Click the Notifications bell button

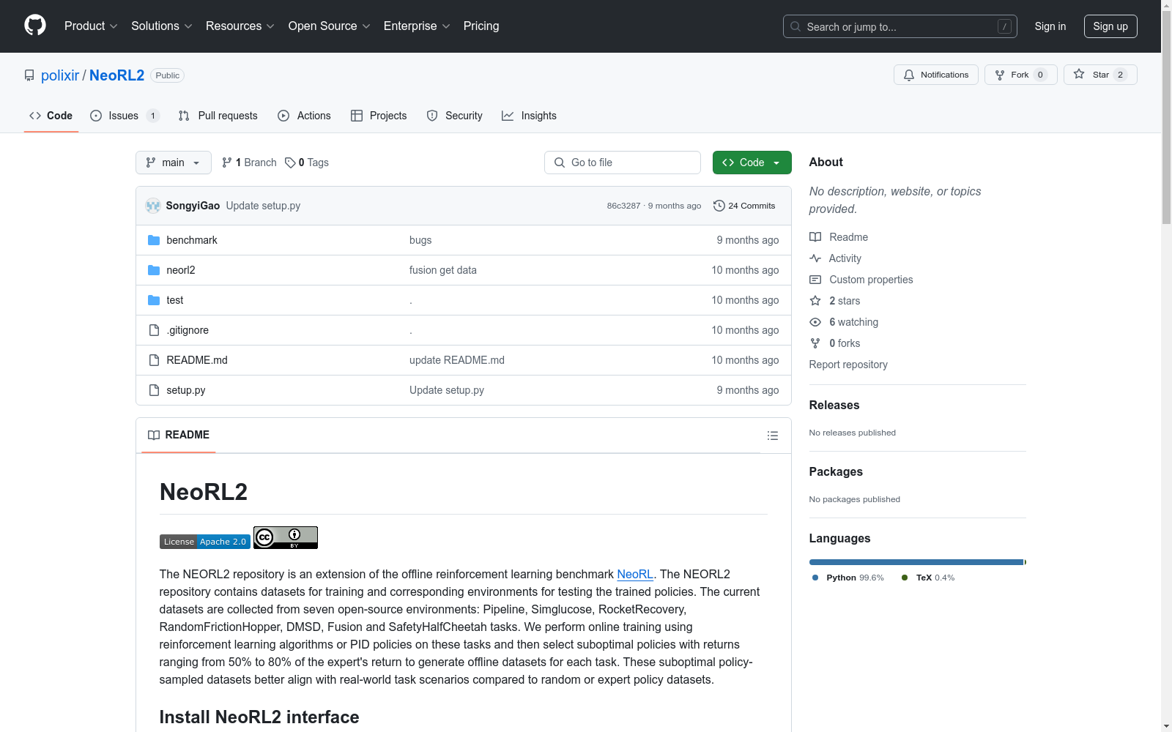pos(936,75)
